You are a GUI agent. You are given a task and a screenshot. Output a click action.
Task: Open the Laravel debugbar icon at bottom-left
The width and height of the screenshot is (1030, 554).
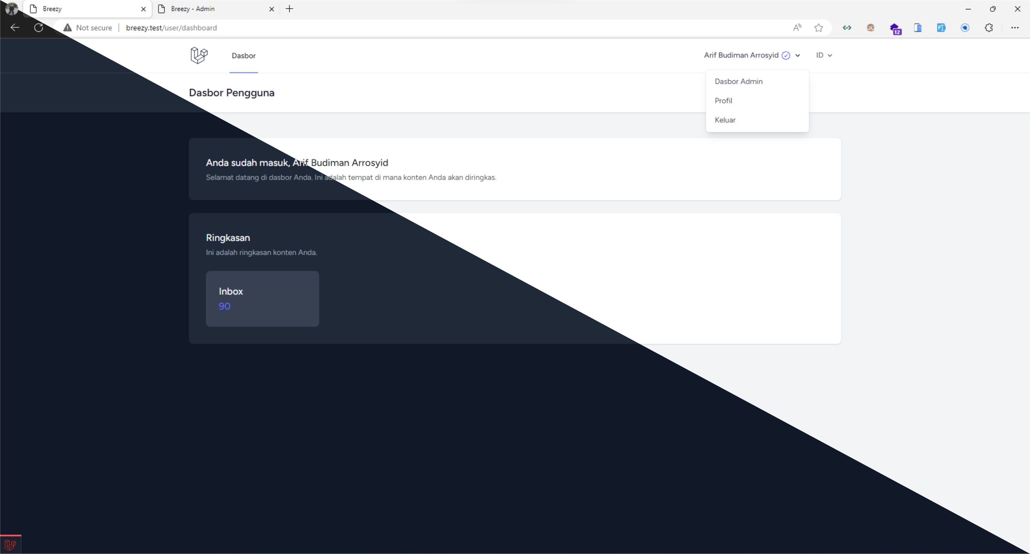tap(10, 544)
